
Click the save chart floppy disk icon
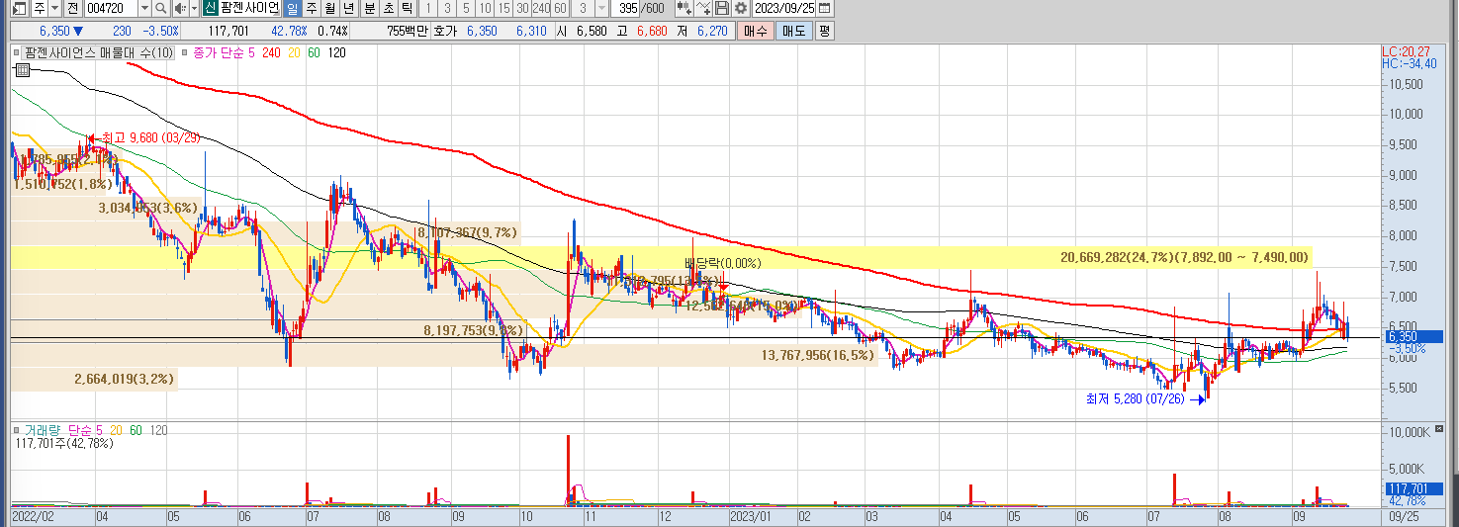point(722,9)
